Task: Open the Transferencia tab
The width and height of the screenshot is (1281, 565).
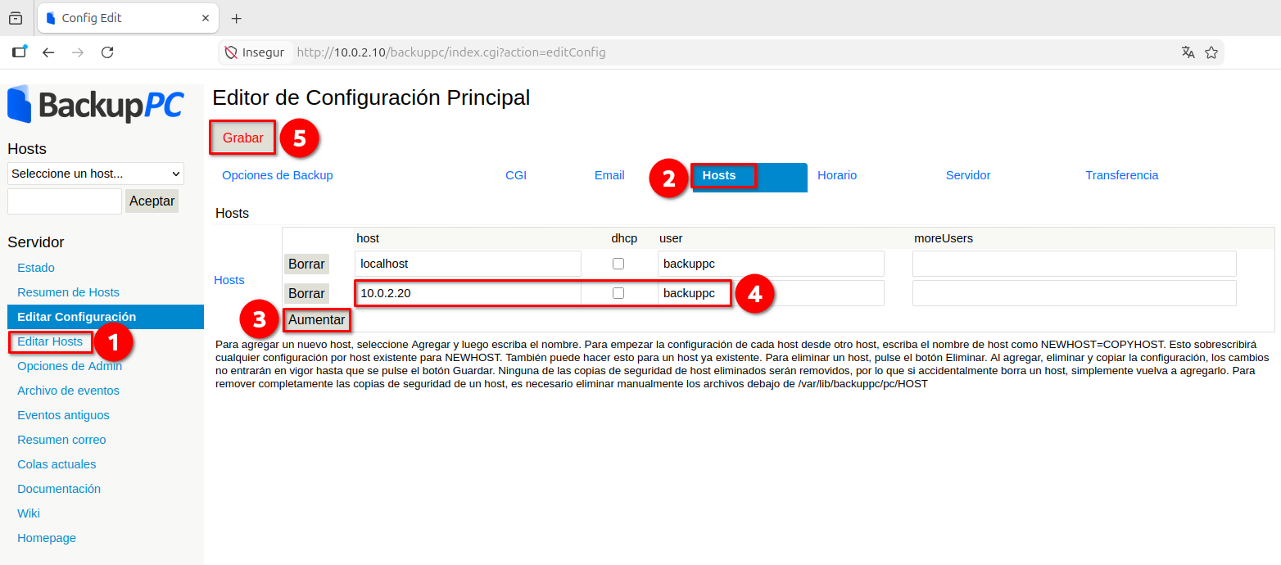Action: click(1122, 175)
